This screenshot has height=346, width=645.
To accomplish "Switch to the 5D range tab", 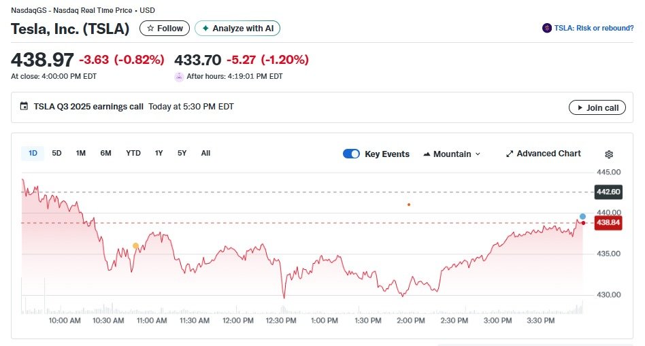I will pos(56,153).
